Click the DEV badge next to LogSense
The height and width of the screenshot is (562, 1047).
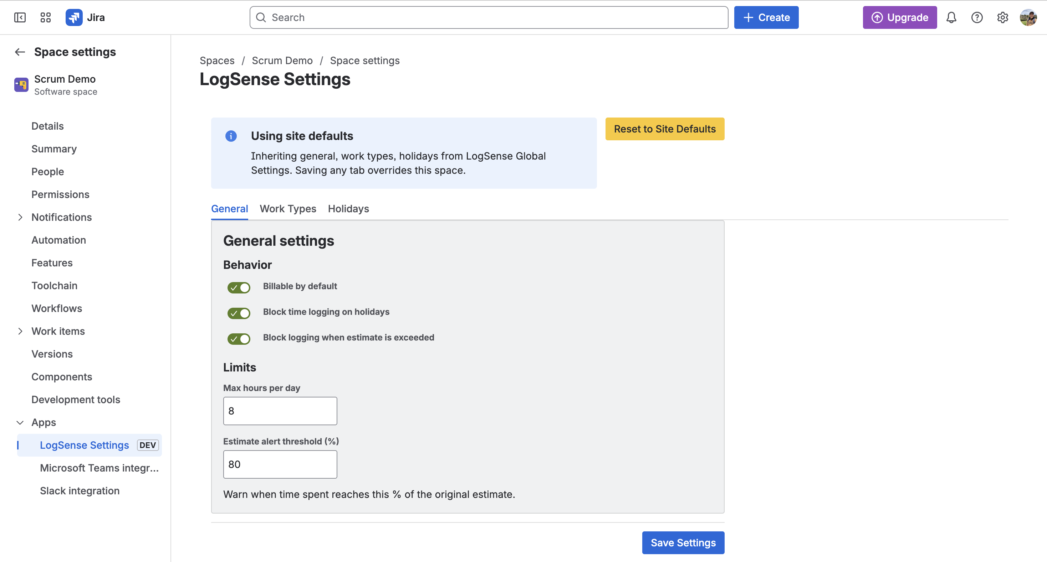coord(148,445)
